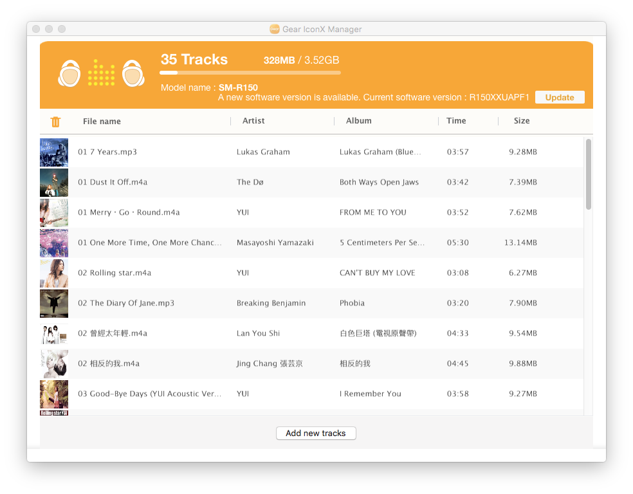This screenshot has width=633, height=494.
Task: Select file name 02 曾經太年輕.m4a
Action: tap(113, 333)
